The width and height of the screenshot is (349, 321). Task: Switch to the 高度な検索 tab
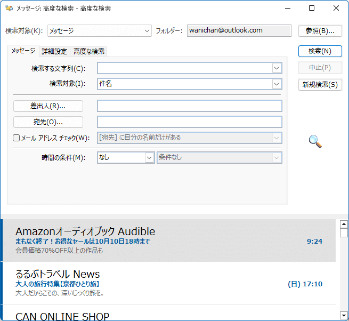pos(89,52)
